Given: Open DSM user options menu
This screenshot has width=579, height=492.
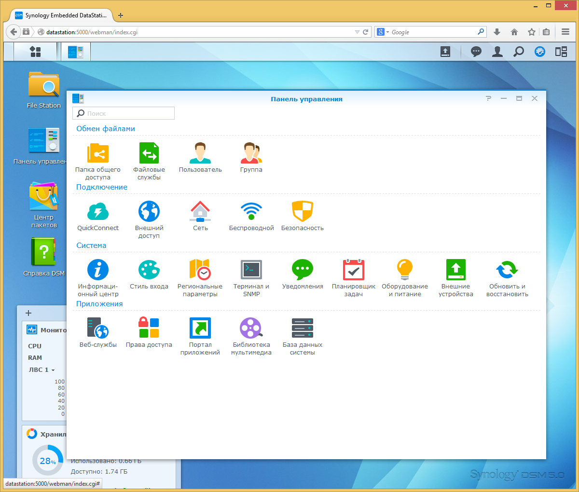Looking at the screenshot, I should pos(497,52).
